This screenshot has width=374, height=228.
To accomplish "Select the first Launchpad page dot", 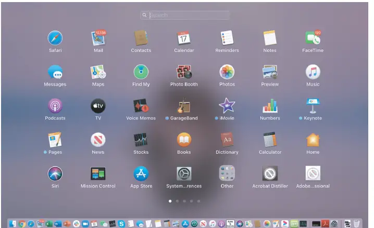I will [x=170, y=201].
